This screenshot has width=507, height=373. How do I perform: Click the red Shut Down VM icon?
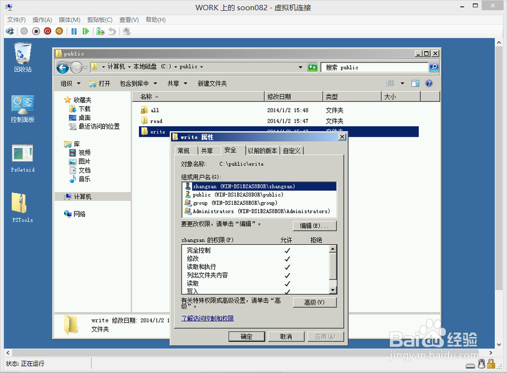(x=48, y=31)
